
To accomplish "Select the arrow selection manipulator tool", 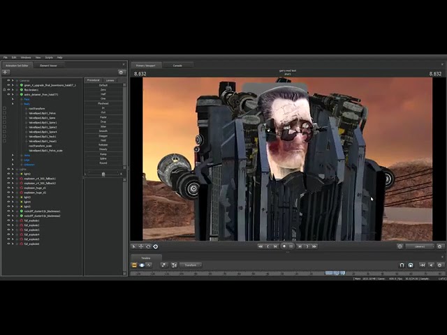I will pyautogui.click(x=133, y=246).
